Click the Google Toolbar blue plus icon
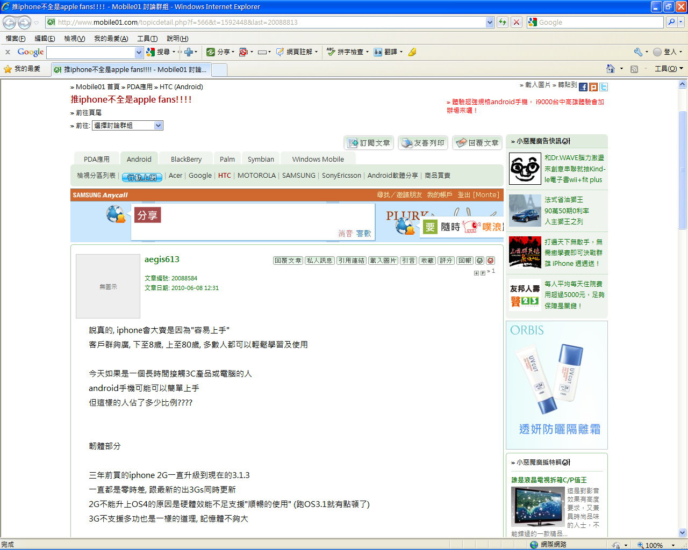The height and width of the screenshot is (550, 688). click(x=189, y=52)
